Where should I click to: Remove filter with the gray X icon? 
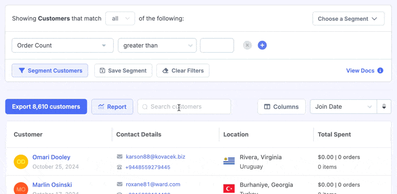click(x=247, y=45)
